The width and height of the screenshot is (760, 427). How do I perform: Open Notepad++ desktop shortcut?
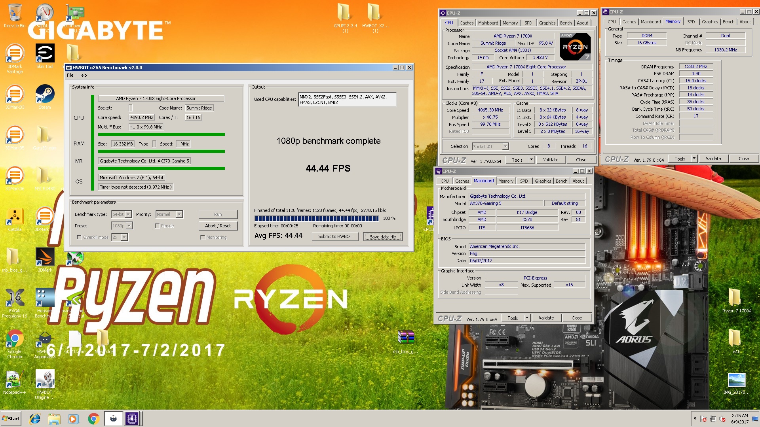15,382
